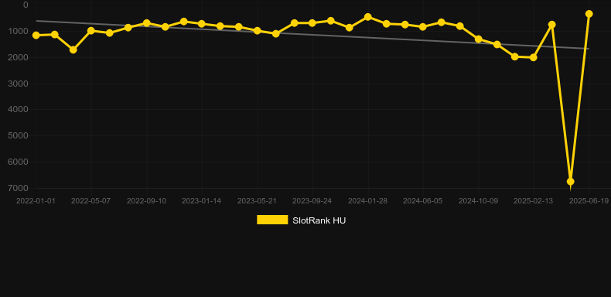
Task: Select the data point above 2025-02-13
Action: [534, 58]
